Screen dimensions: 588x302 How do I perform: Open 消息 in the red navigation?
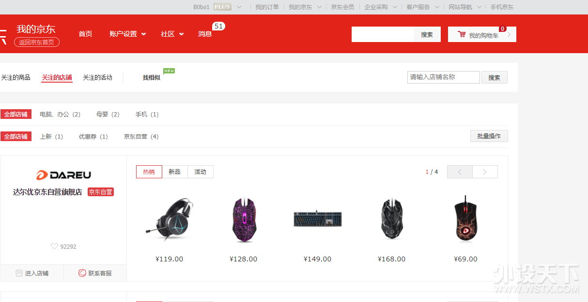(205, 34)
